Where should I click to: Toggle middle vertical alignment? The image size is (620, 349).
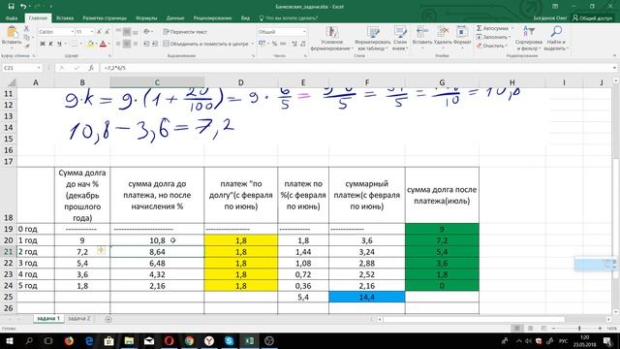pyautogui.click(x=127, y=32)
